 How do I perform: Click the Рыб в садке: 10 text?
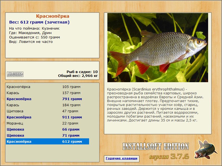pyautogui.click(x=82, y=72)
